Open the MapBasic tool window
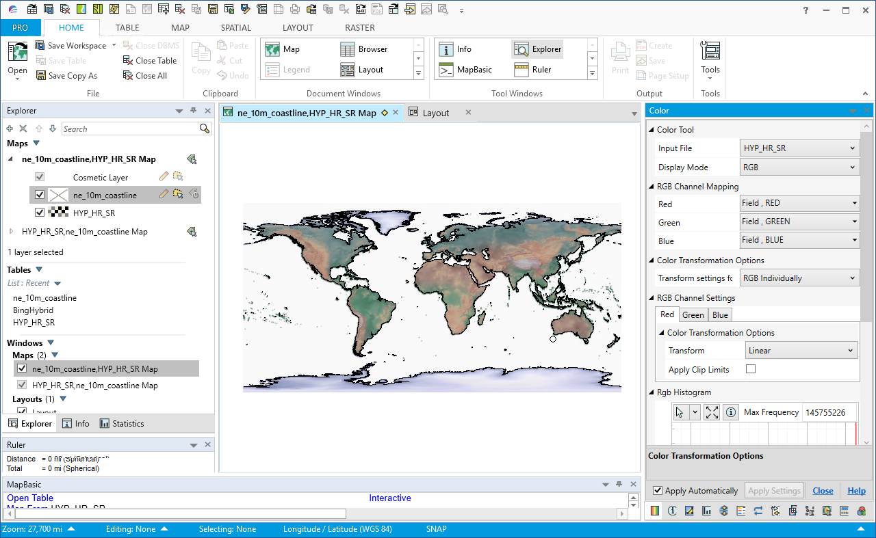 coord(472,69)
